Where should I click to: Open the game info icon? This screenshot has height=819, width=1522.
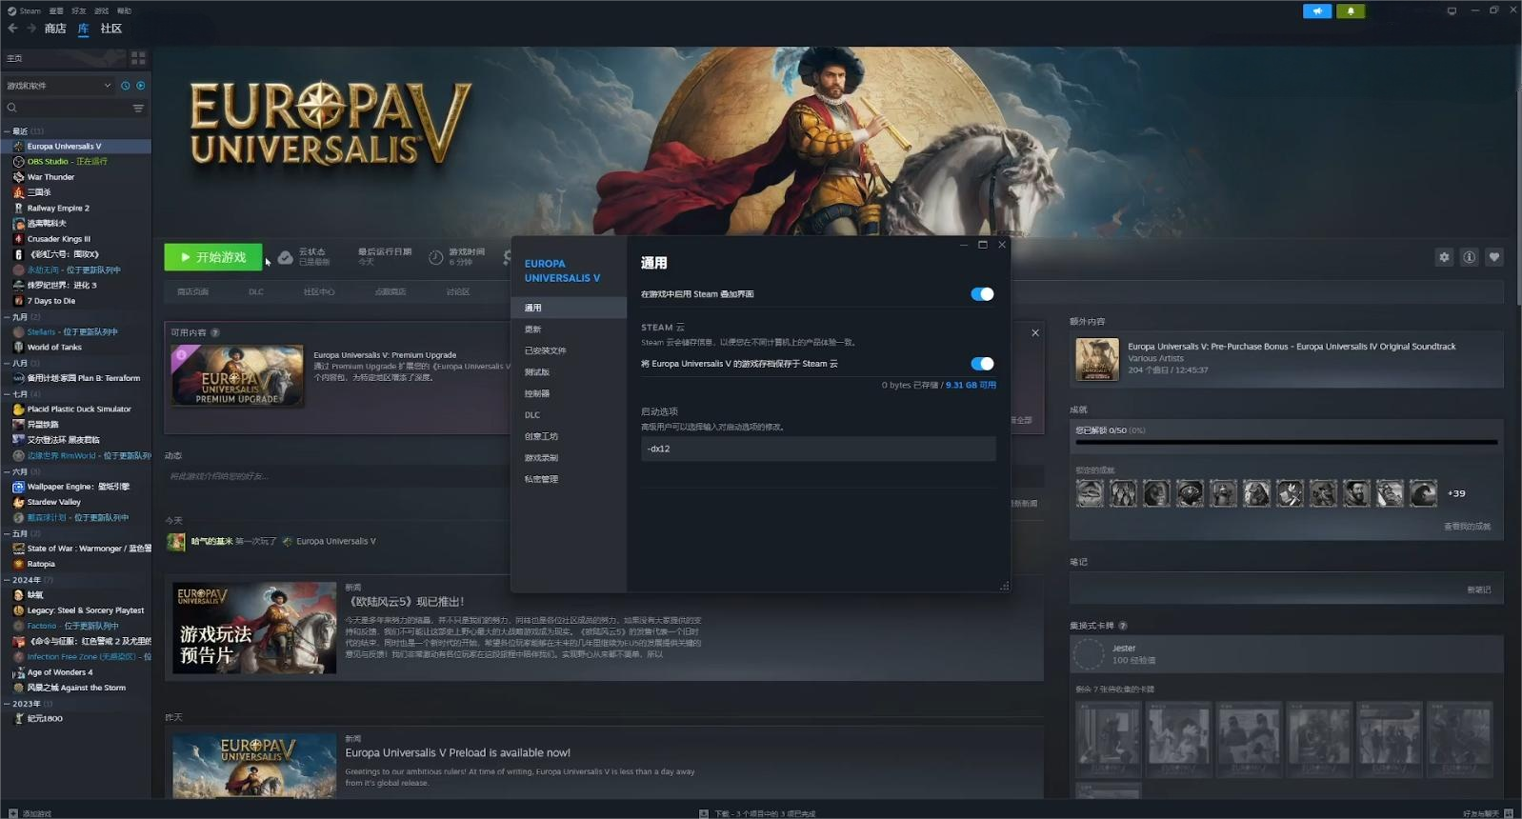point(1469,257)
